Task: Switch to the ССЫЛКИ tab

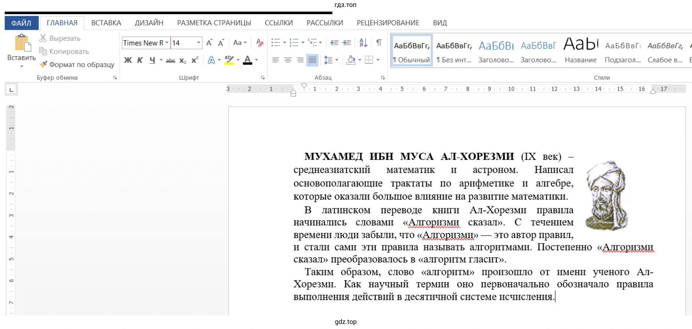Action: coord(279,23)
